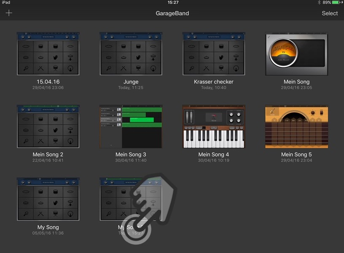Click the Today, 10:40 date label
This screenshot has height=253, width=344.
[214, 88]
